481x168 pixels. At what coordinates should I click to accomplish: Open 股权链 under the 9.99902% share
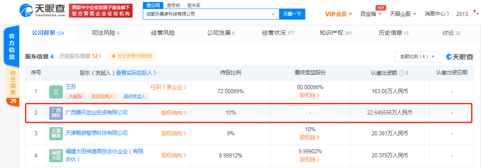pyautogui.click(x=310, y=159)
